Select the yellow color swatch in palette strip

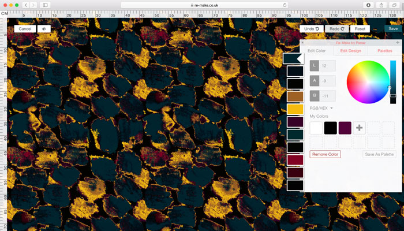pyautogui.click(x=295, y=109)
